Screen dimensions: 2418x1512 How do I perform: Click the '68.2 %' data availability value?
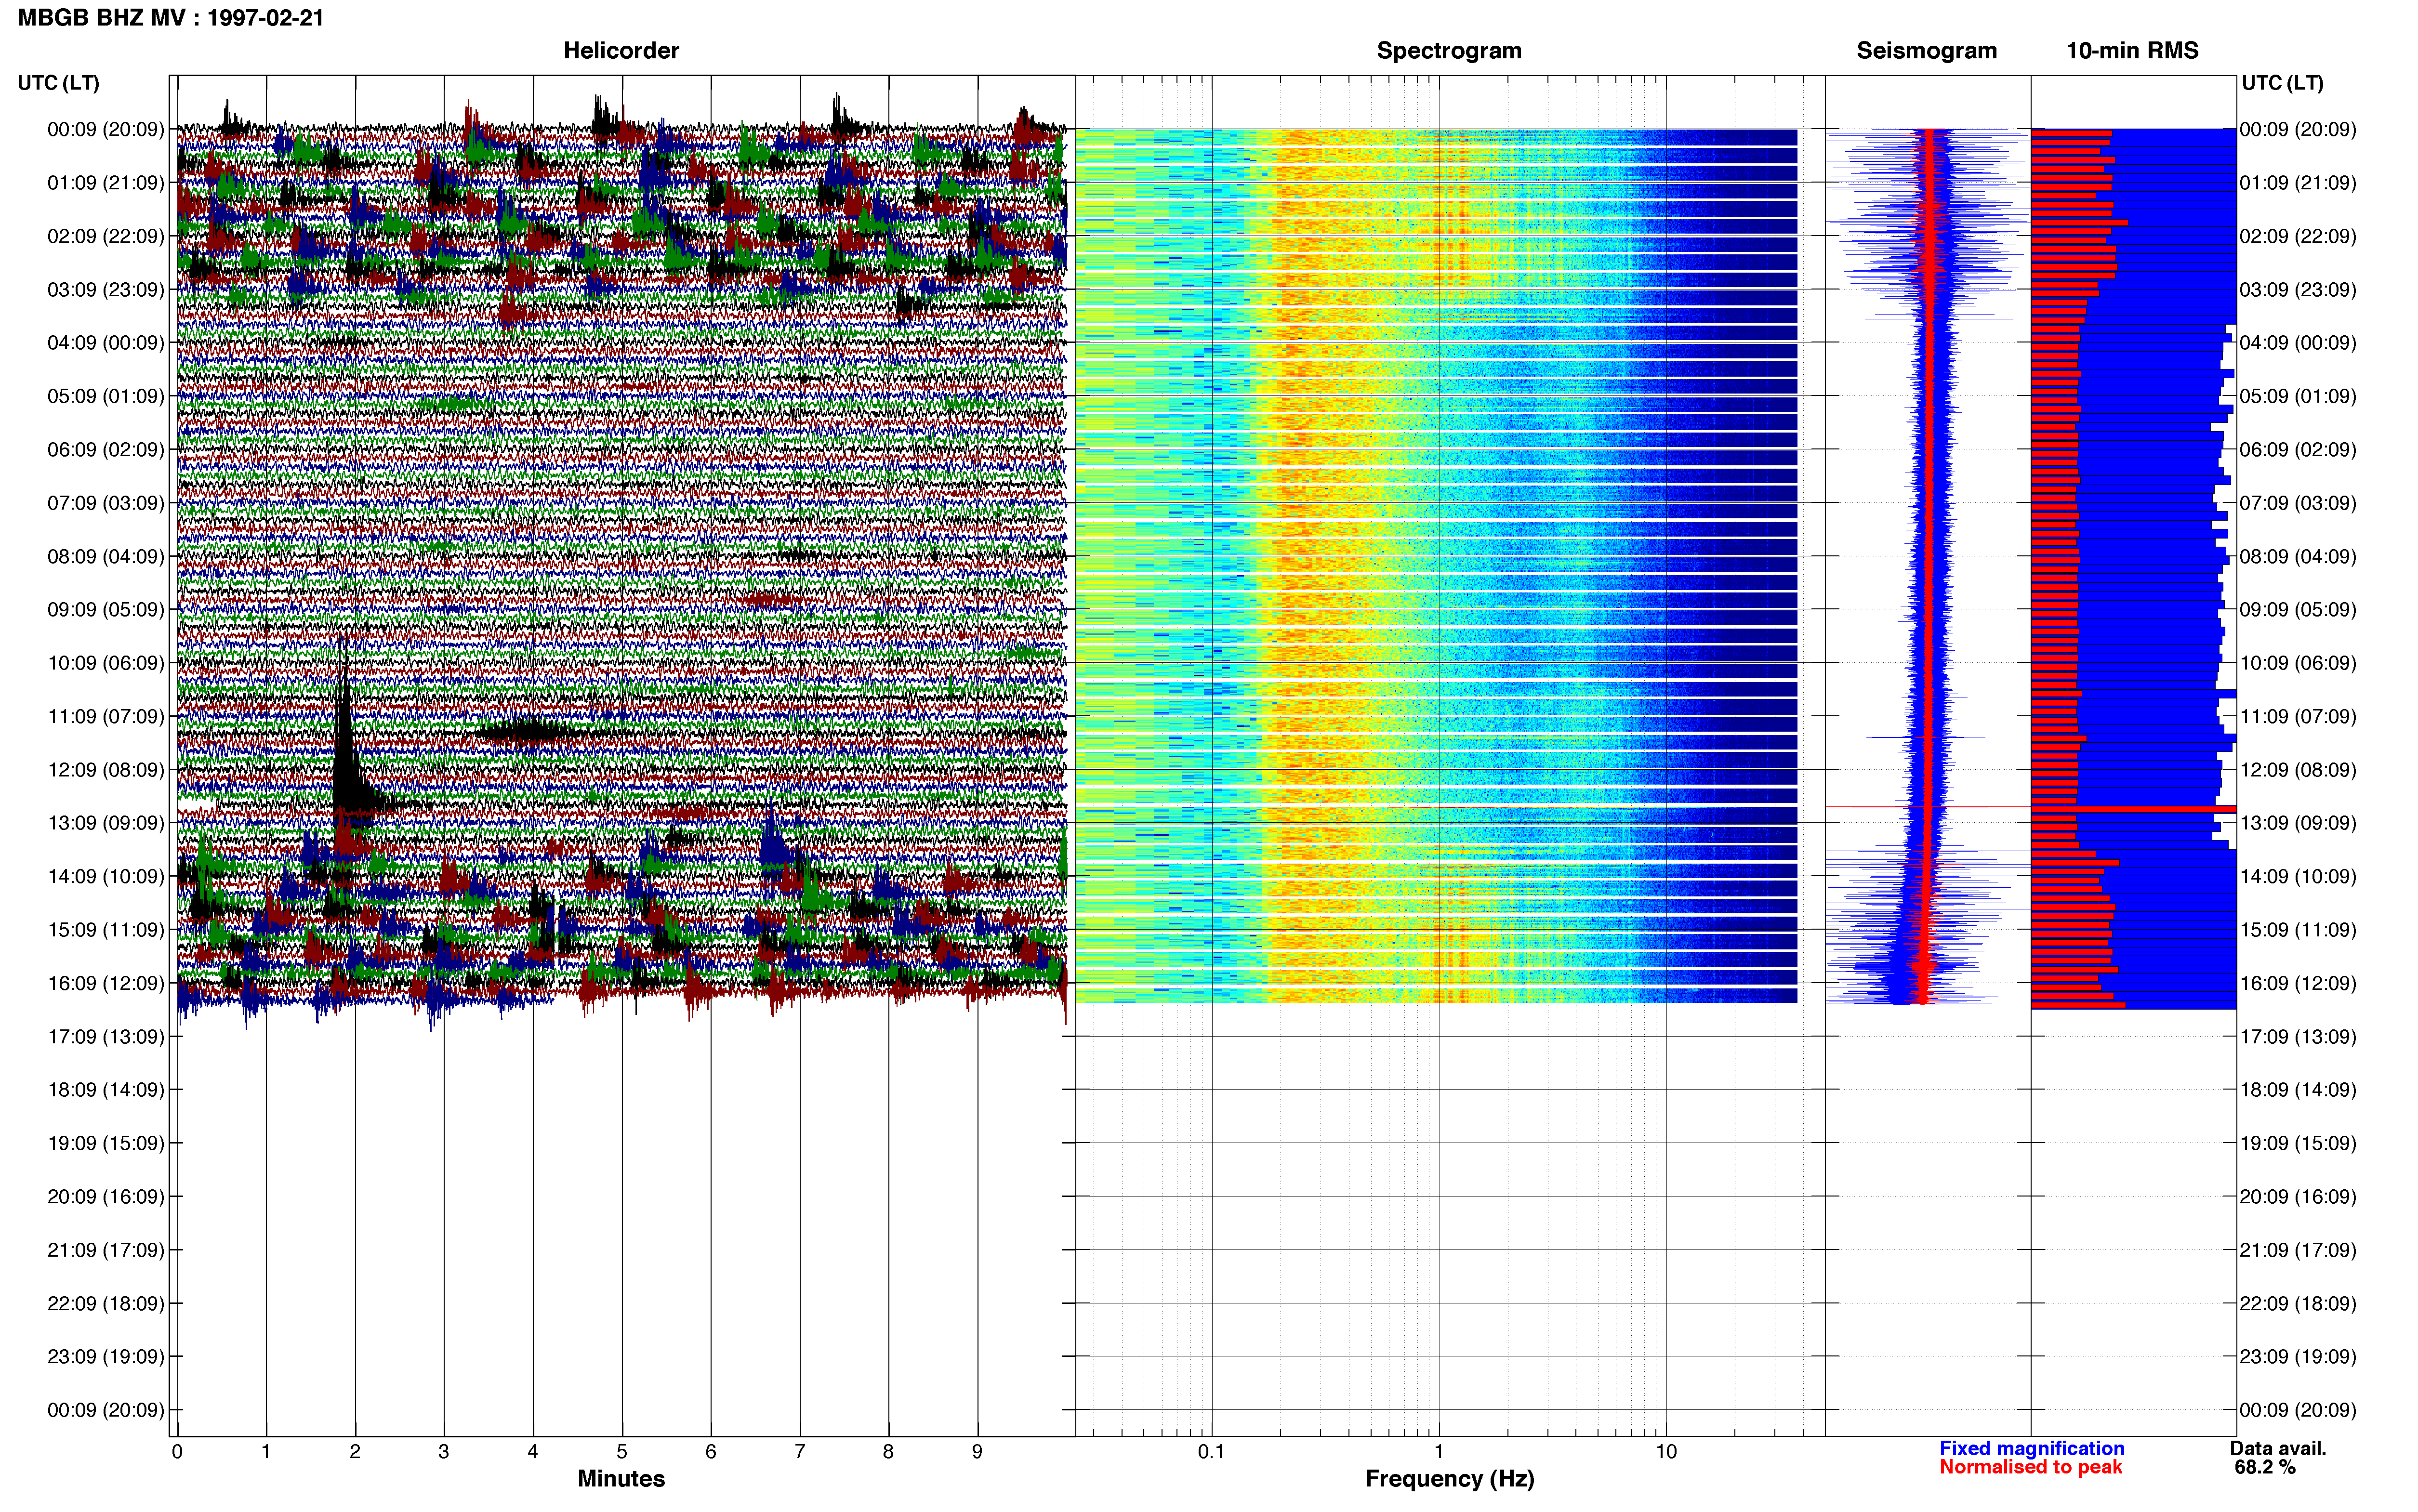(2264, 1467)
